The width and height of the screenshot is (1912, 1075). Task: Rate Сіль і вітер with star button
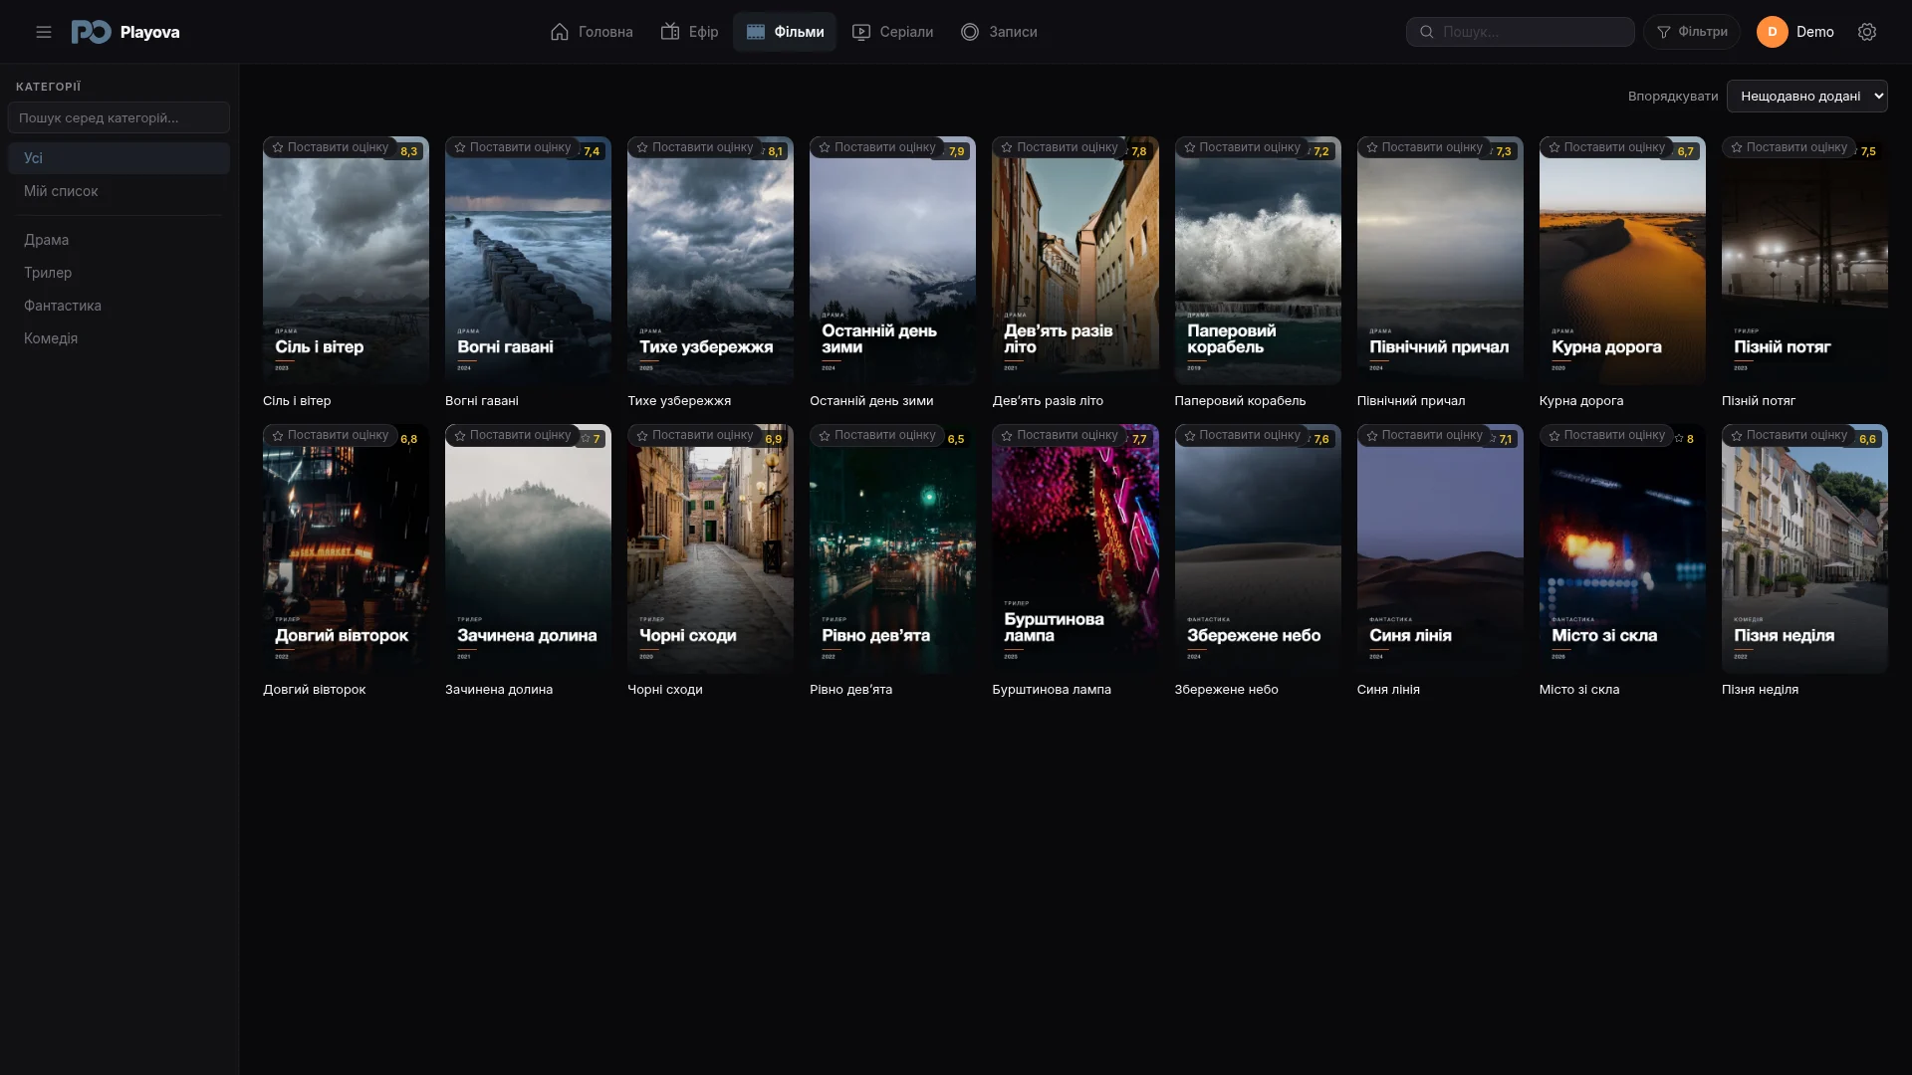coord(331,147)
